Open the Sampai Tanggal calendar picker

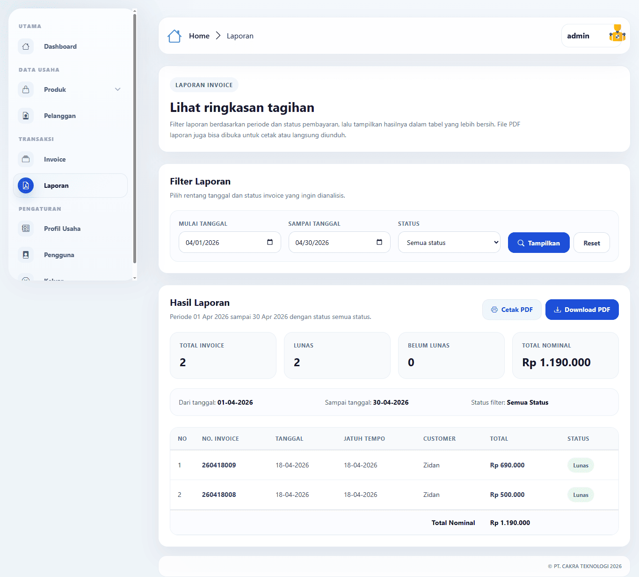[379, 242]
